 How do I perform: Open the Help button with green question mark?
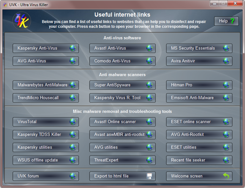[226, 21]
